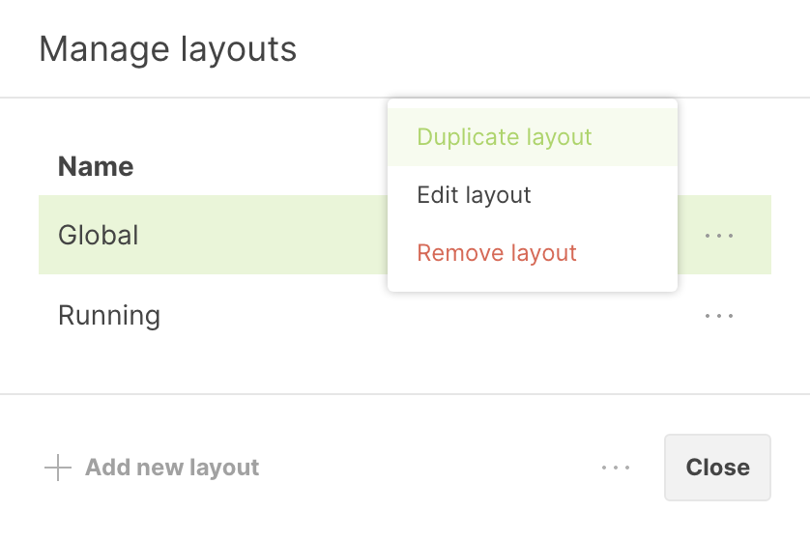This screenshot has width=810, height=540.
Task: Select the Running layout row
Action: 387,315
